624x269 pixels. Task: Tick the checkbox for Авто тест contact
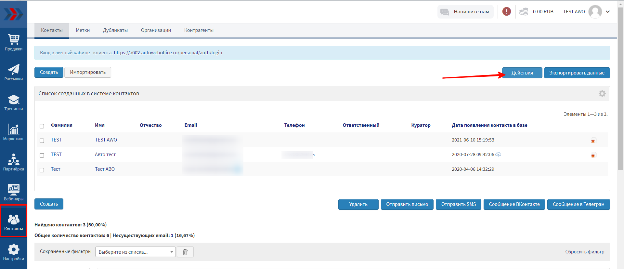42,155
